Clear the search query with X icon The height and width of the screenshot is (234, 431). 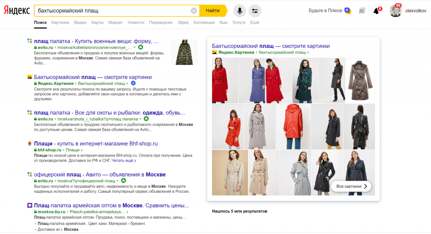point(194,11)
